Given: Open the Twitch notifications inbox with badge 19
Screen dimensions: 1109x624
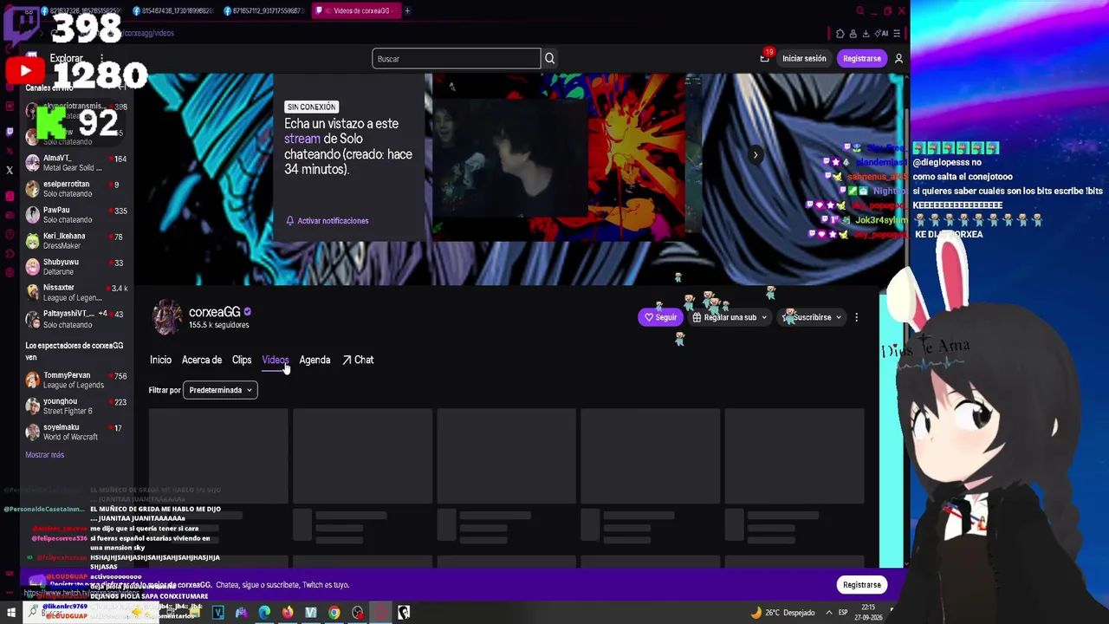Looking at the screenshot, I should 765,58.
